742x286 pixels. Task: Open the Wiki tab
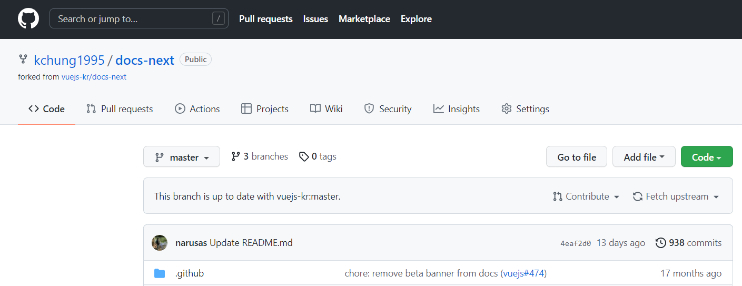[x=327, y=109]
